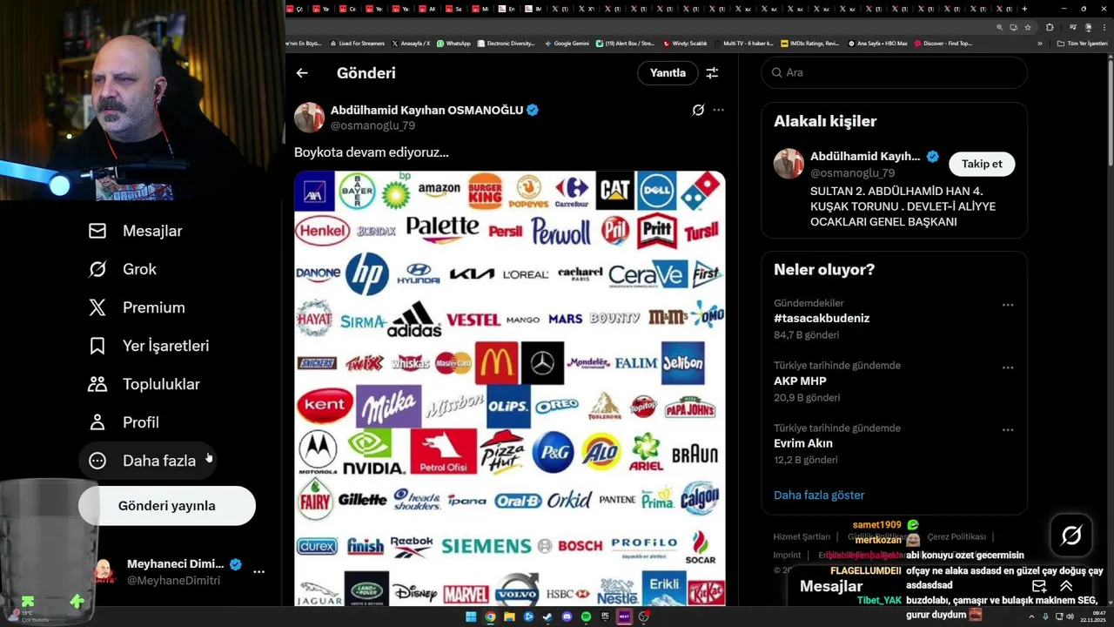Open the Tüm Yer İşaretleri folder
The image size is (1114, 627).
(x=1083, y=43)
